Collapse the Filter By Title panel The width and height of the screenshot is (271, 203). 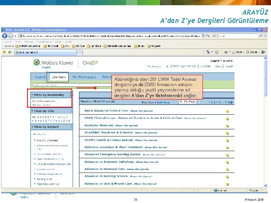(x=32, y=111)
